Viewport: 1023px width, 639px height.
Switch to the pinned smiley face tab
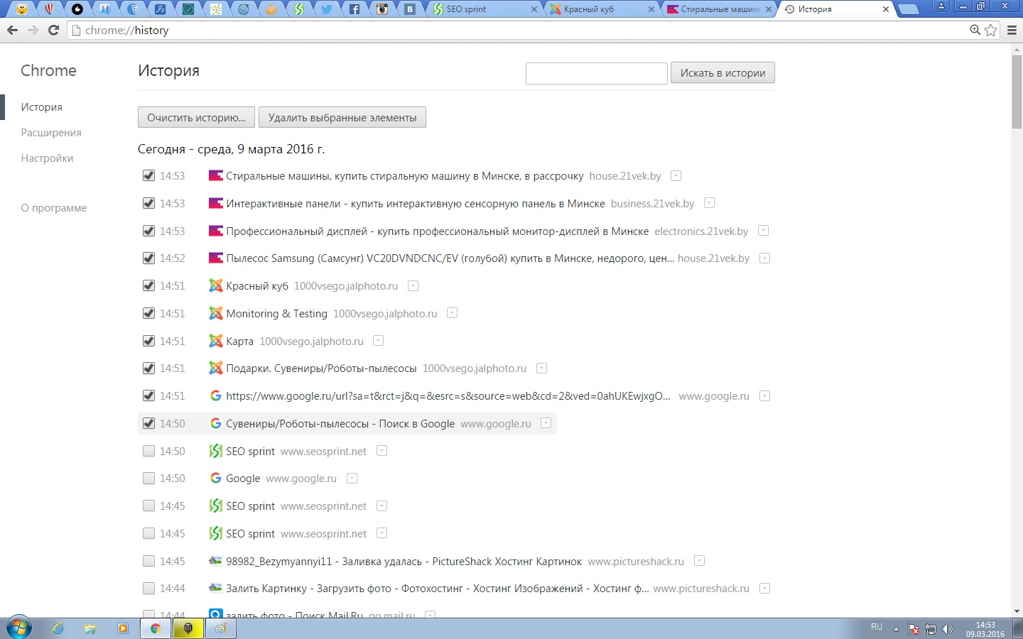22,9
